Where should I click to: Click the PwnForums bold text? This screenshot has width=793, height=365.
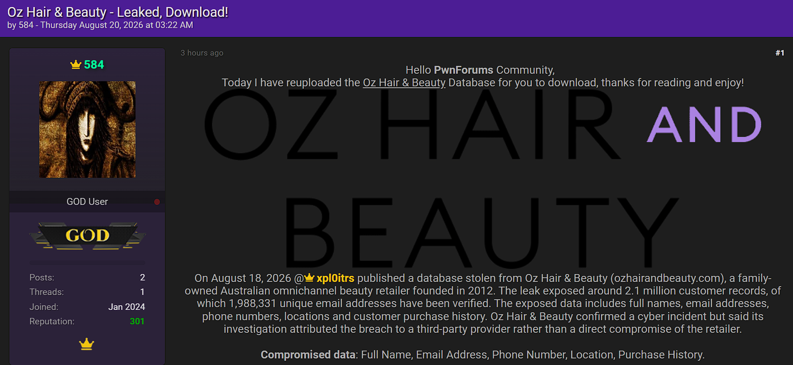click(464, 70)
